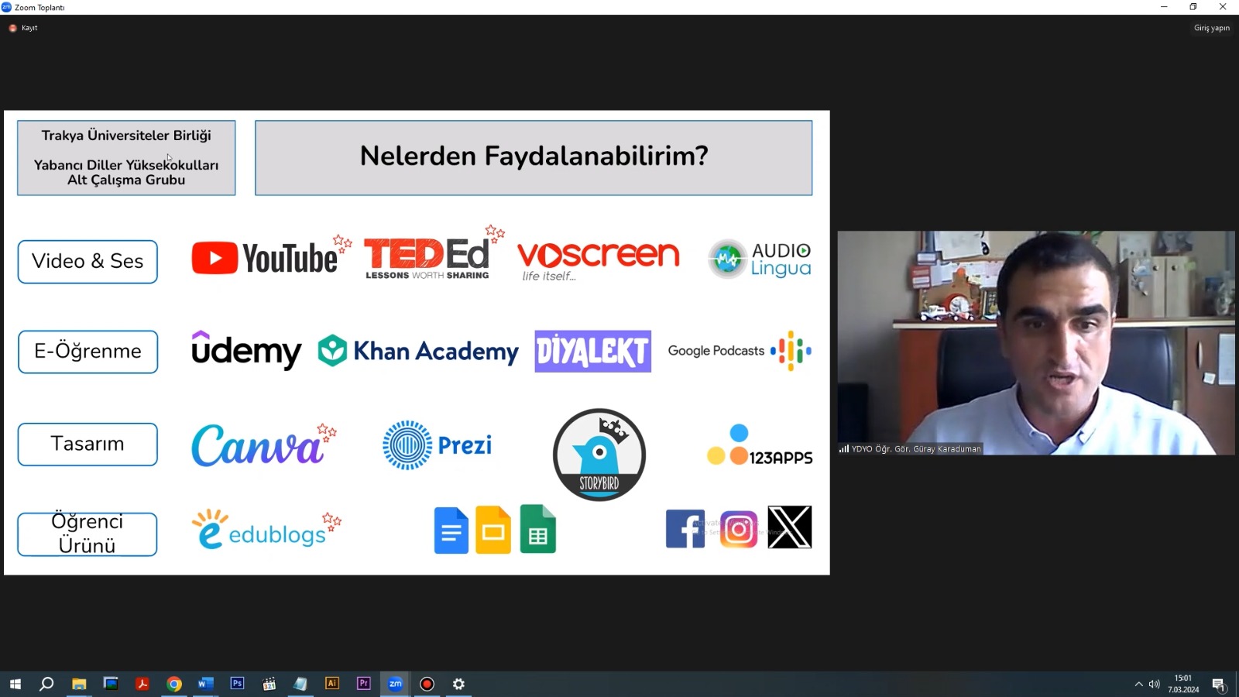Image resolution: width=1239 pixels, height=697 pixels.
Task: Click the purple Diyalekt logo
Action: [x=592, y=352]
